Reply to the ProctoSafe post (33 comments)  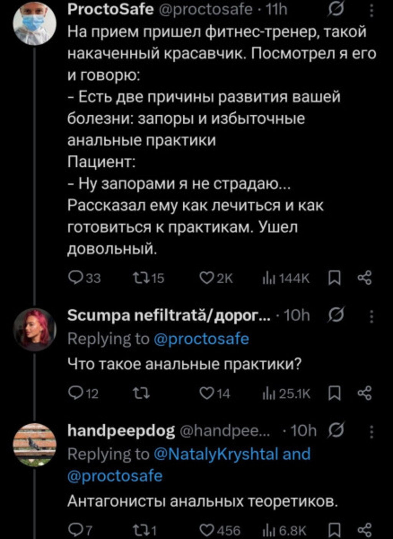74,278
